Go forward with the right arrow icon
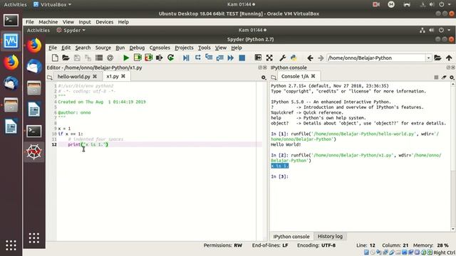The height and width of the screenshot is (256, 456). (321, 58)
